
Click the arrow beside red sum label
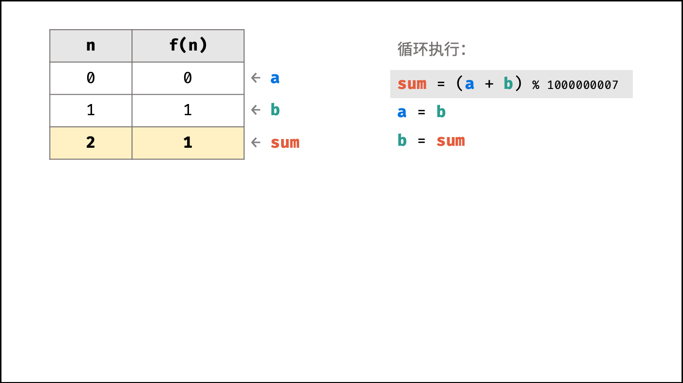point(256,142)
